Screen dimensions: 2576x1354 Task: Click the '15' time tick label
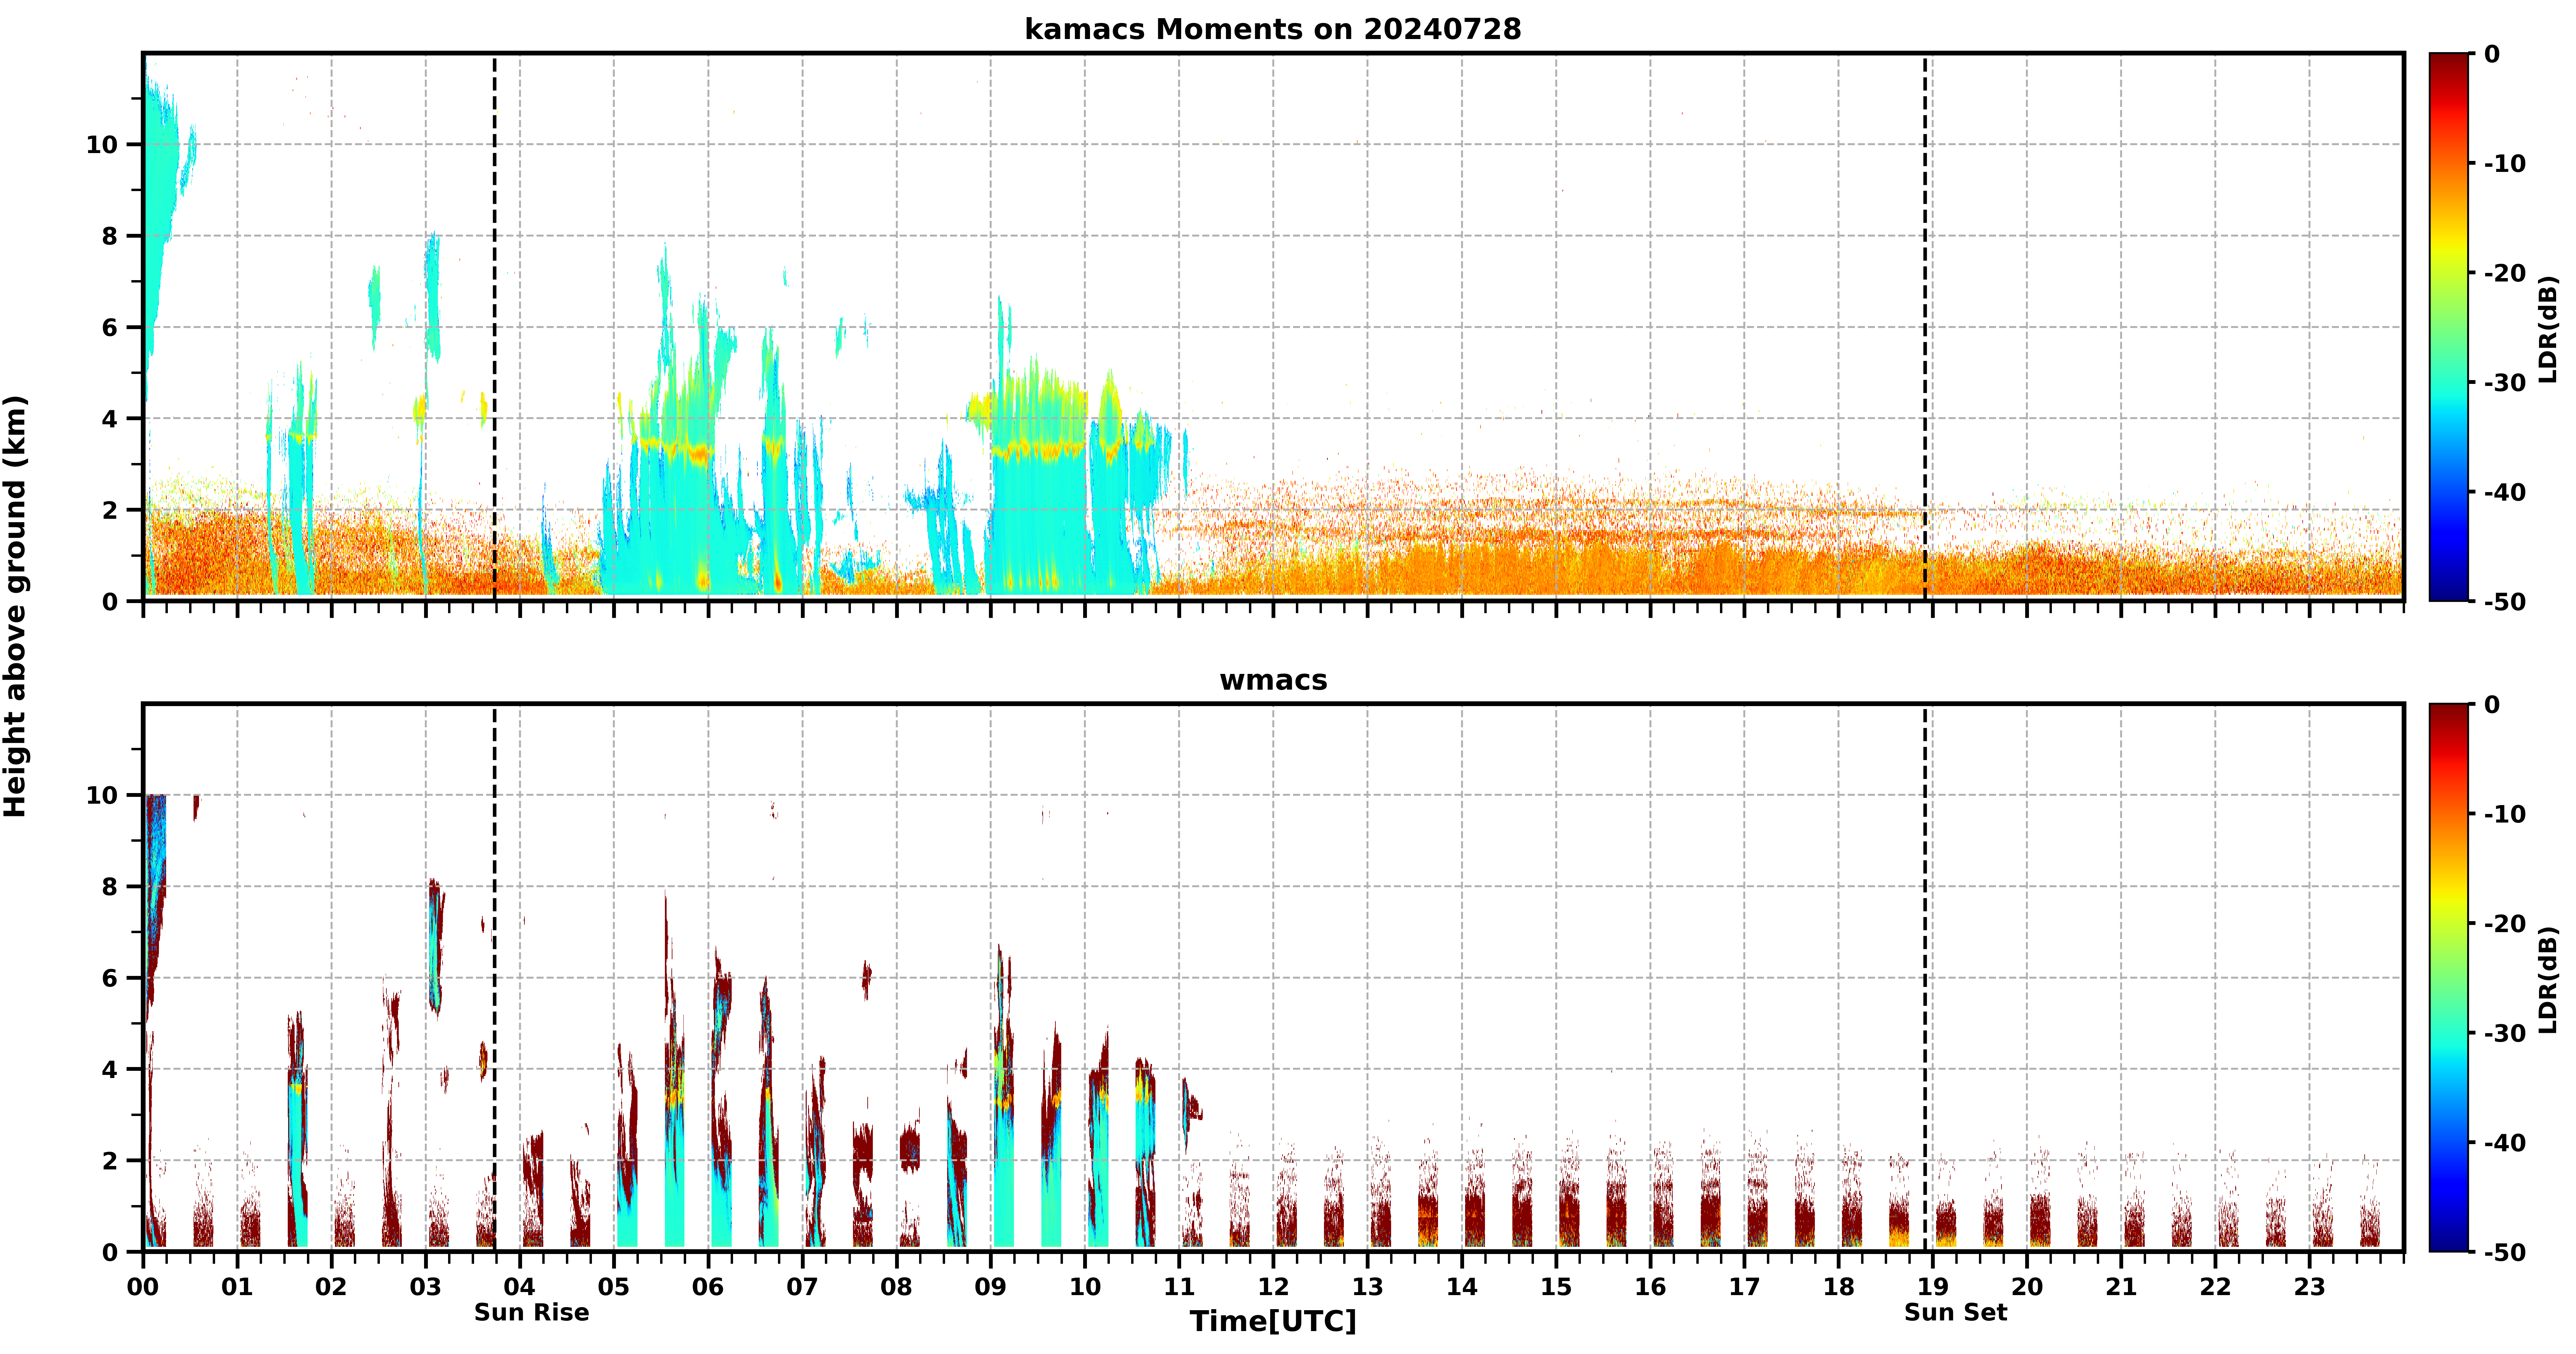[1556, 1287]
